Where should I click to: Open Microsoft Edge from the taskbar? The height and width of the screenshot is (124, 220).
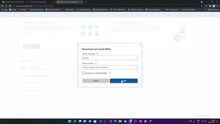(115, 121)
